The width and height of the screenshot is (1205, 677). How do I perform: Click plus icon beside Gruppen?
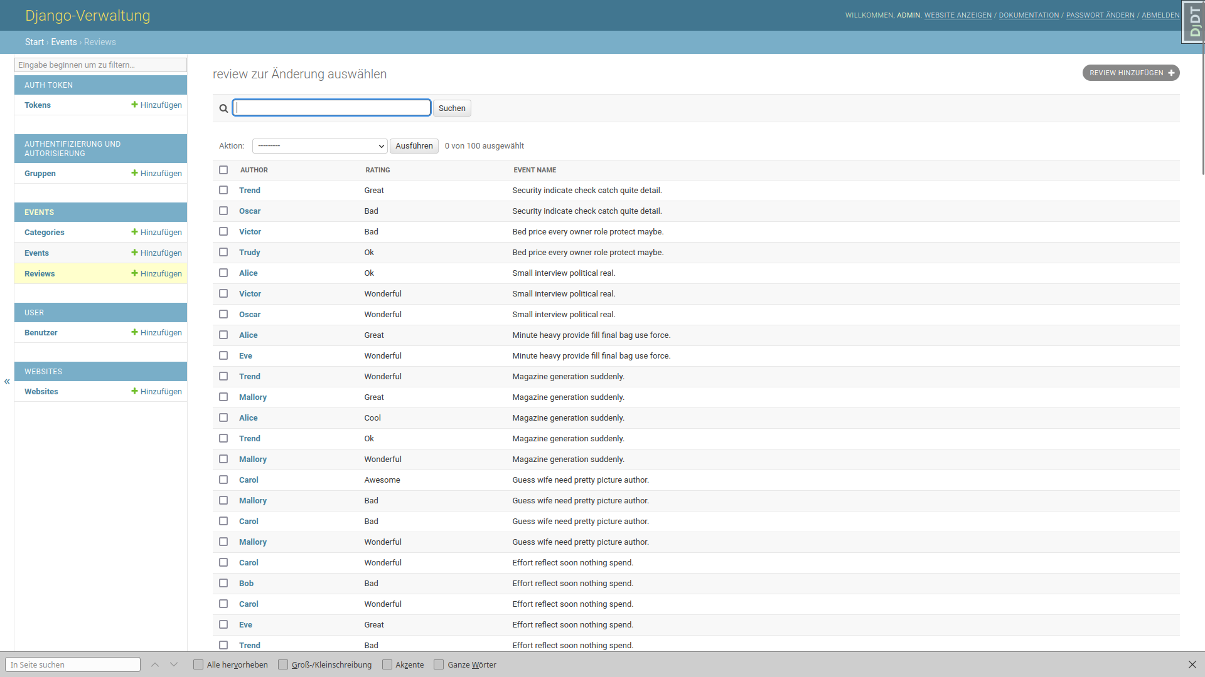134,173
